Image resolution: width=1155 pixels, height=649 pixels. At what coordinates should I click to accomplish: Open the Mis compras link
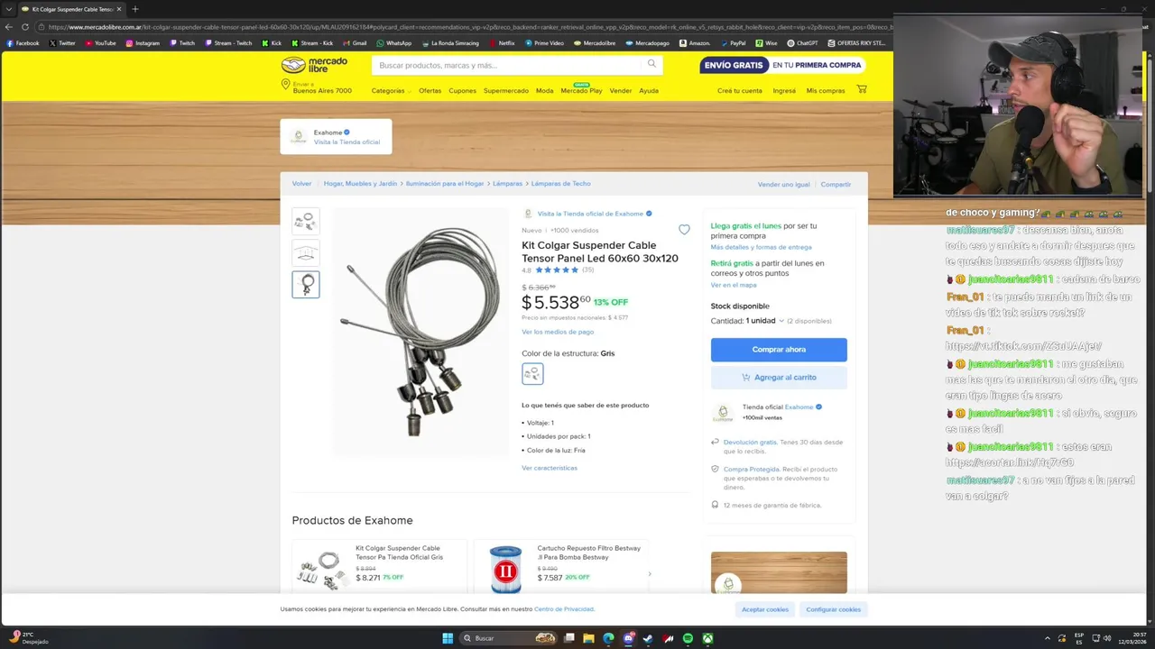click(x=826, y=90)
